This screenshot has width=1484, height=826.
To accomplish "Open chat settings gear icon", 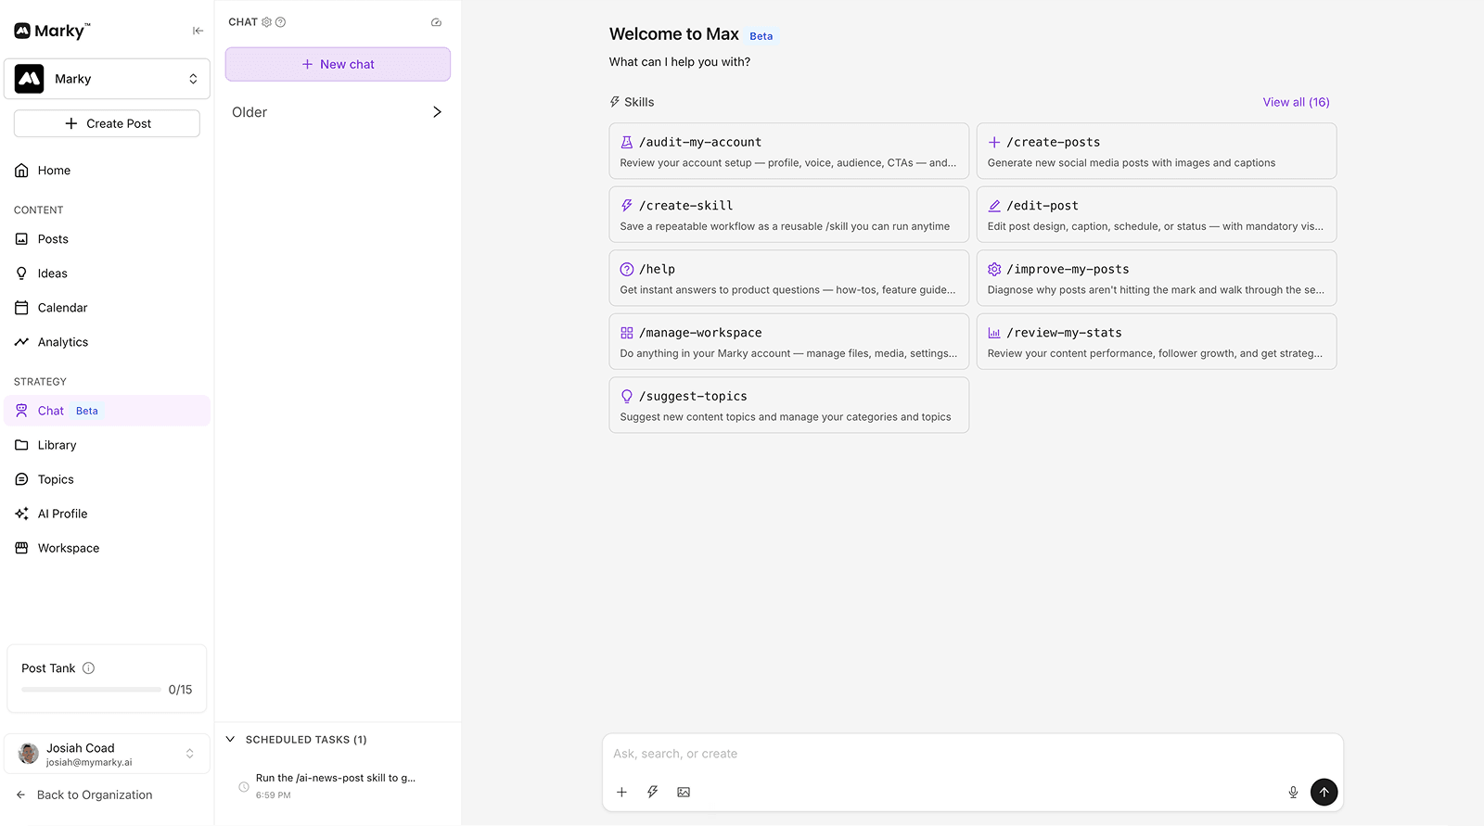I will click(x=267, y=22).
